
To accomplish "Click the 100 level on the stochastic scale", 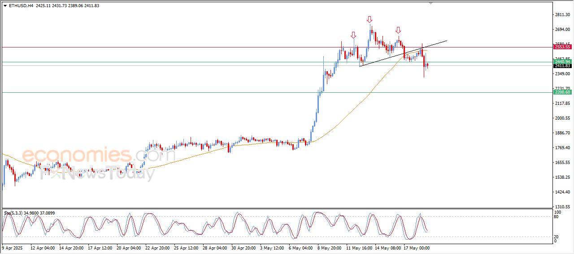I will (558, 212).
